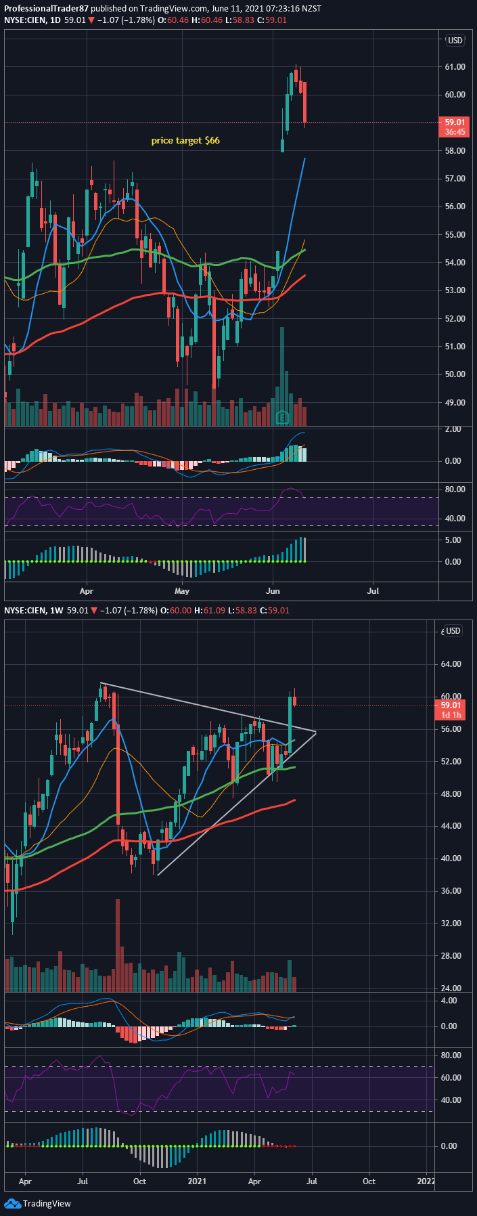Click the '1d 1h' countdown on weekly axis

[x=451, y=715]
